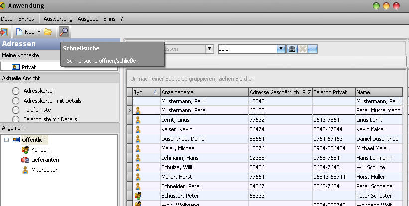Viewport: 409px width, 206px height.
Task: Click the Meine Kontakte section header
Action: (x=30, y=55)
